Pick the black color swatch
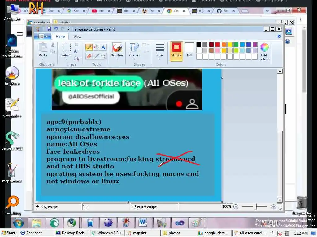 (x=199, y=44)
